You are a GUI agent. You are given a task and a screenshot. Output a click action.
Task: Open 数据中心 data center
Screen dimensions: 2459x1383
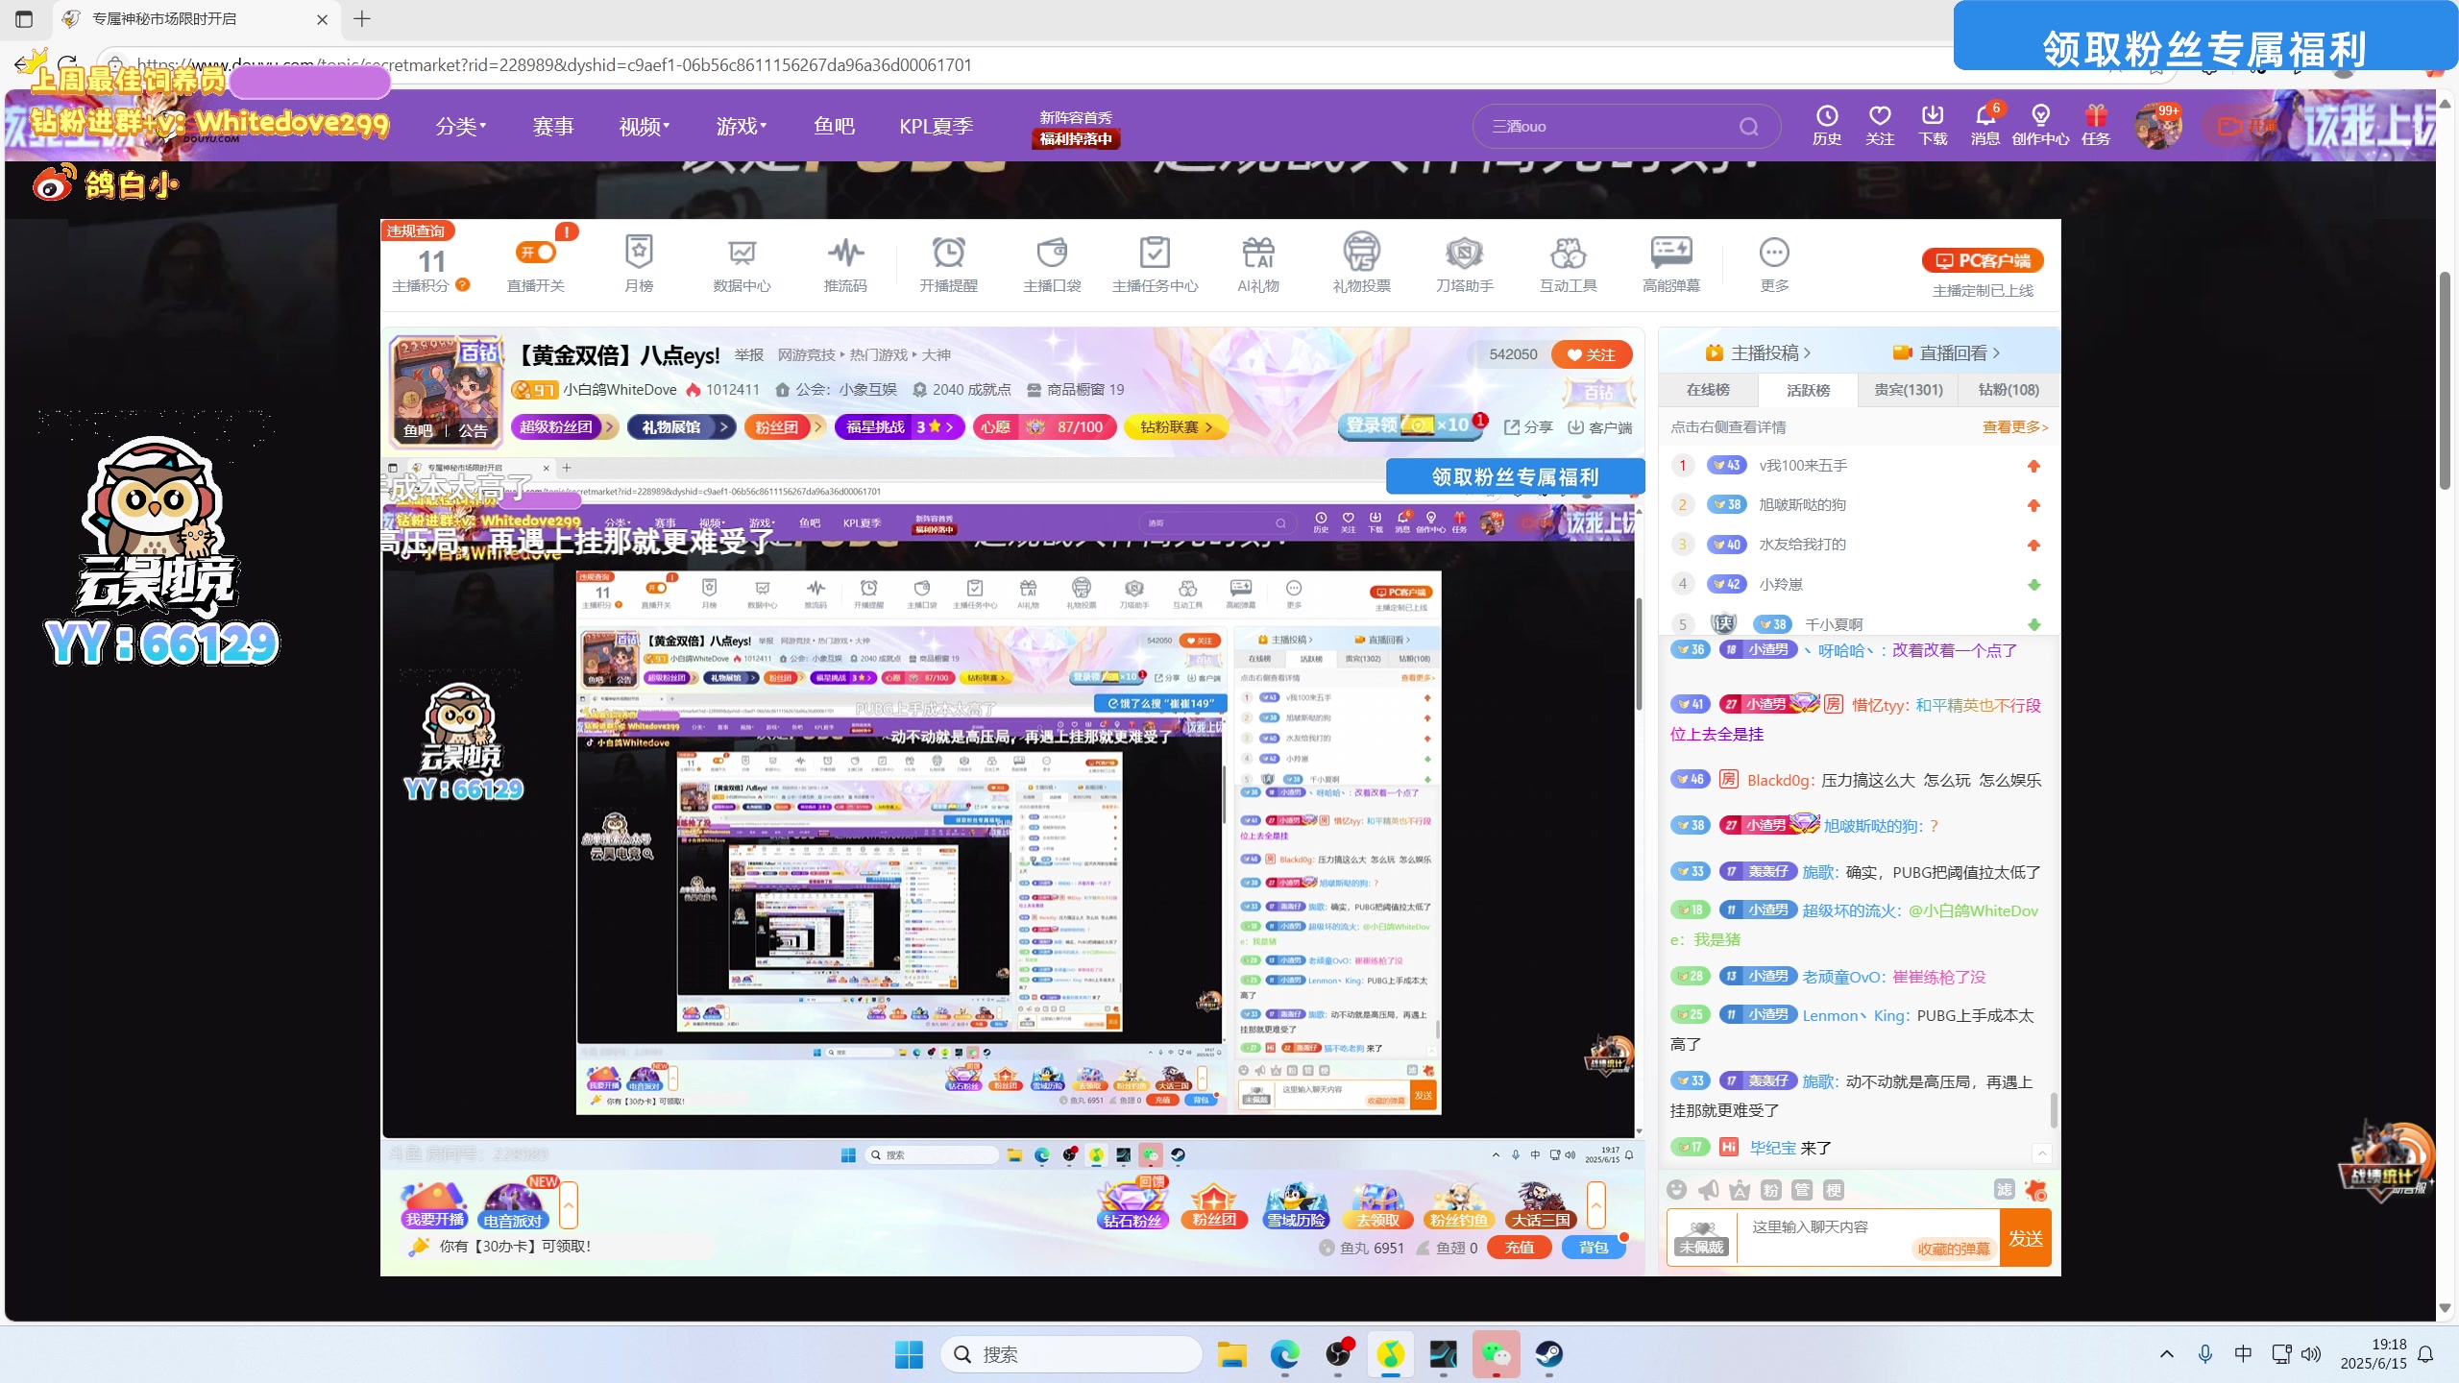point(742,263)
